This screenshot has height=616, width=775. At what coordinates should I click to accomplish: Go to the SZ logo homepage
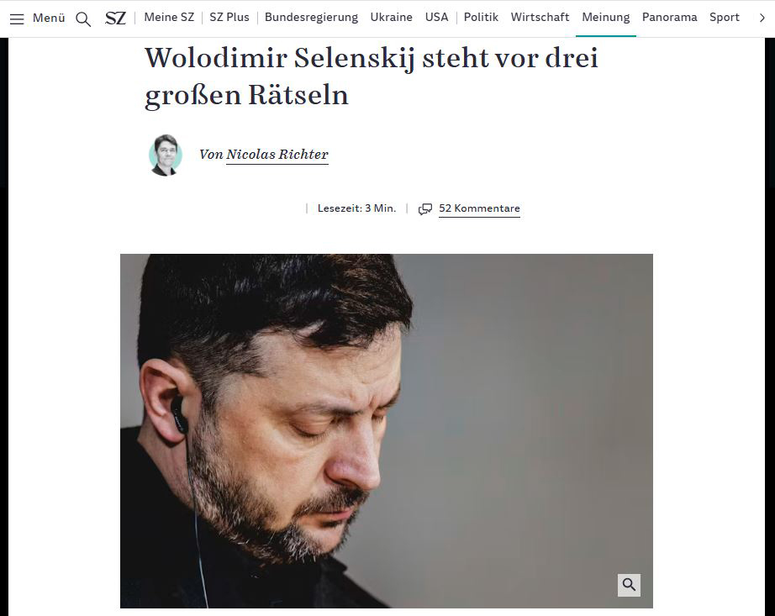click(116, 18)
